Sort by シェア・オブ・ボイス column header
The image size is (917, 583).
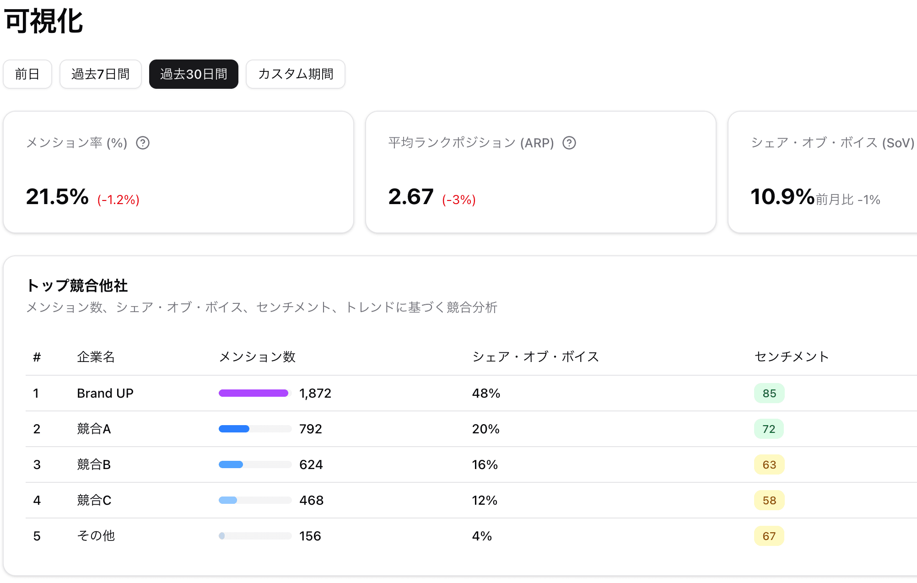[535, 357]
